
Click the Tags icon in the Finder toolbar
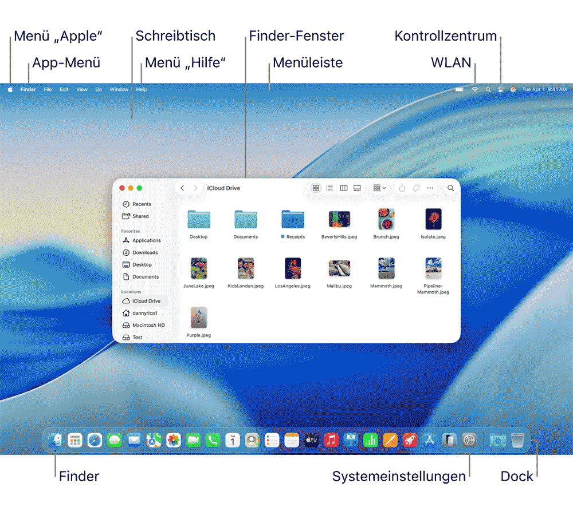pos(416,188)
